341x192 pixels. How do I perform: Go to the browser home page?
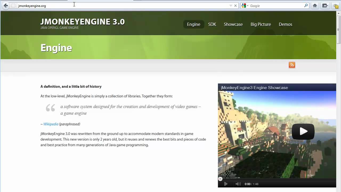(x=315, y=6)
